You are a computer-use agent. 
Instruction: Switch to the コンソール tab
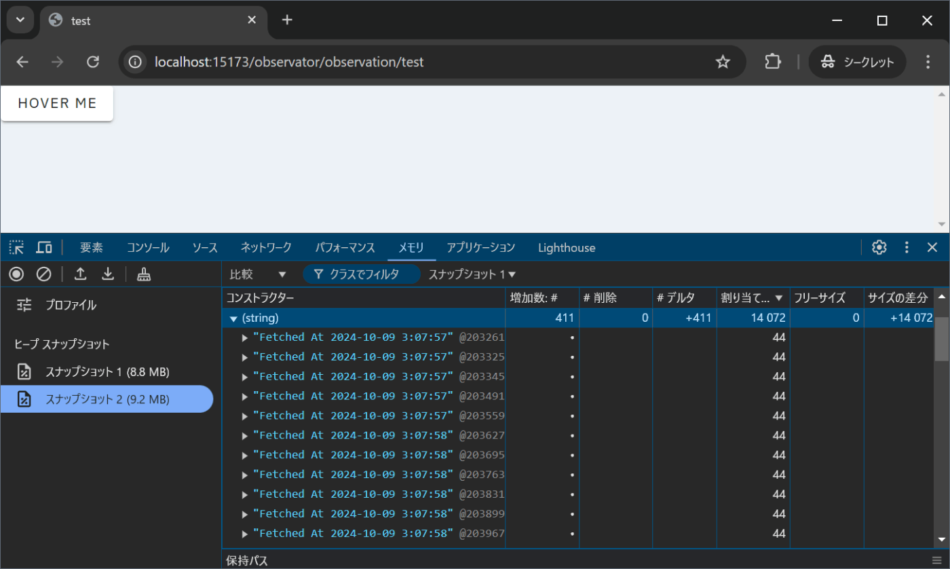148,248
